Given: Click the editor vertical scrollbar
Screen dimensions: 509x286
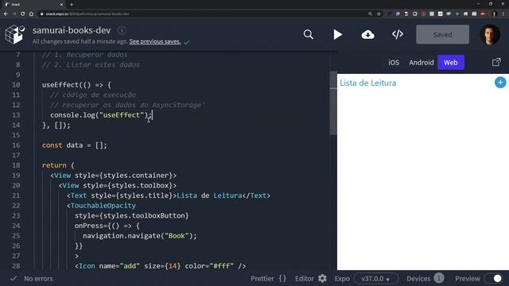Looking at the screenshot, I should [333, 104].
